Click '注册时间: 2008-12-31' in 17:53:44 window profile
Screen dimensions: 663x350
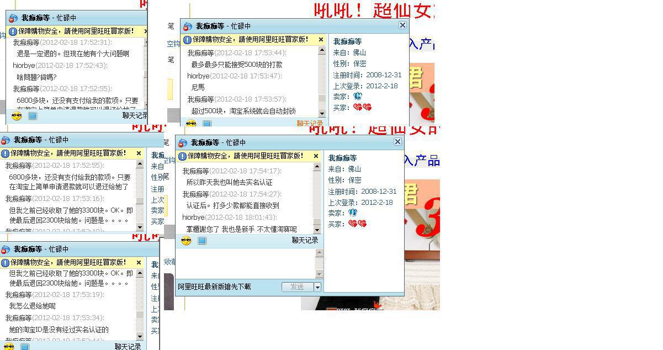tap(367, 75)
